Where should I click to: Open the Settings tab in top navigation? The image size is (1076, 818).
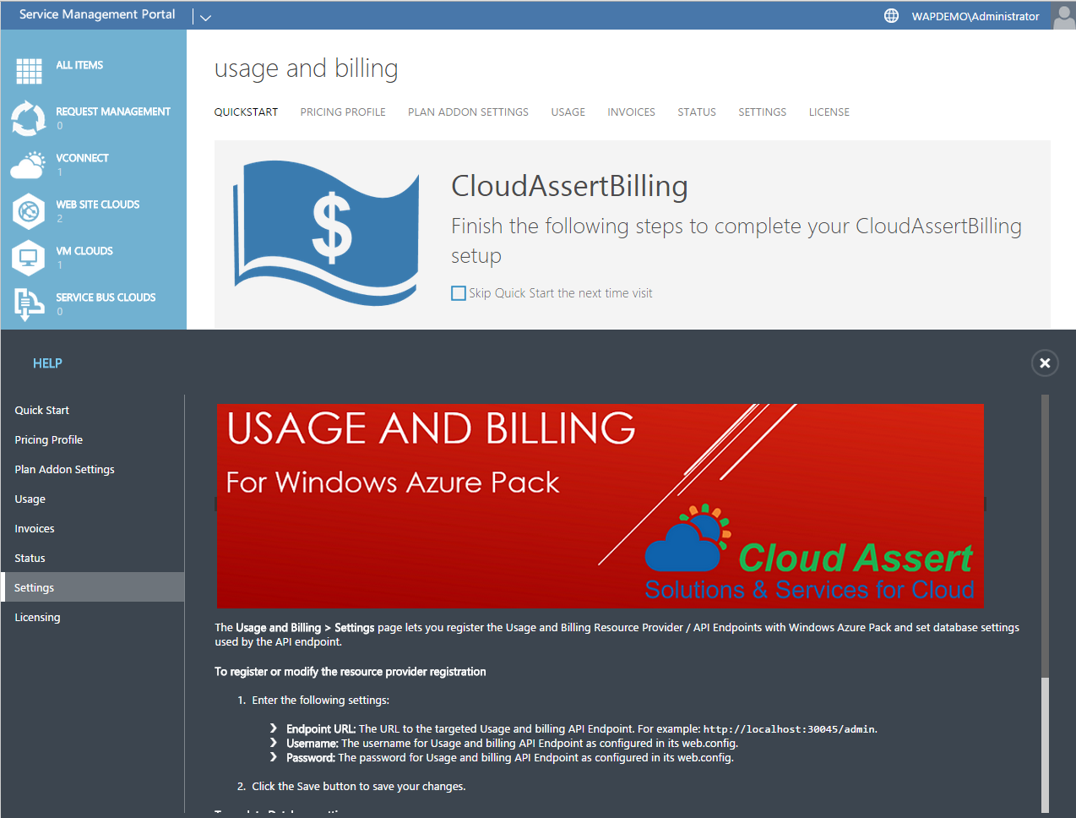pos(762,112)
